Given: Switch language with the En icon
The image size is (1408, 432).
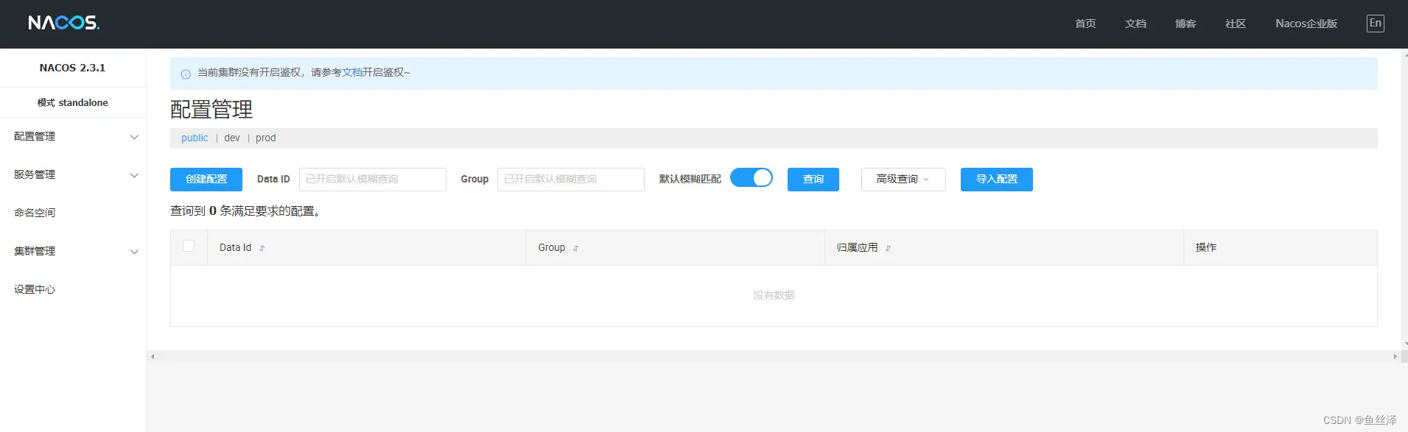Looking at the screenshot, I should coord(1375,24).
